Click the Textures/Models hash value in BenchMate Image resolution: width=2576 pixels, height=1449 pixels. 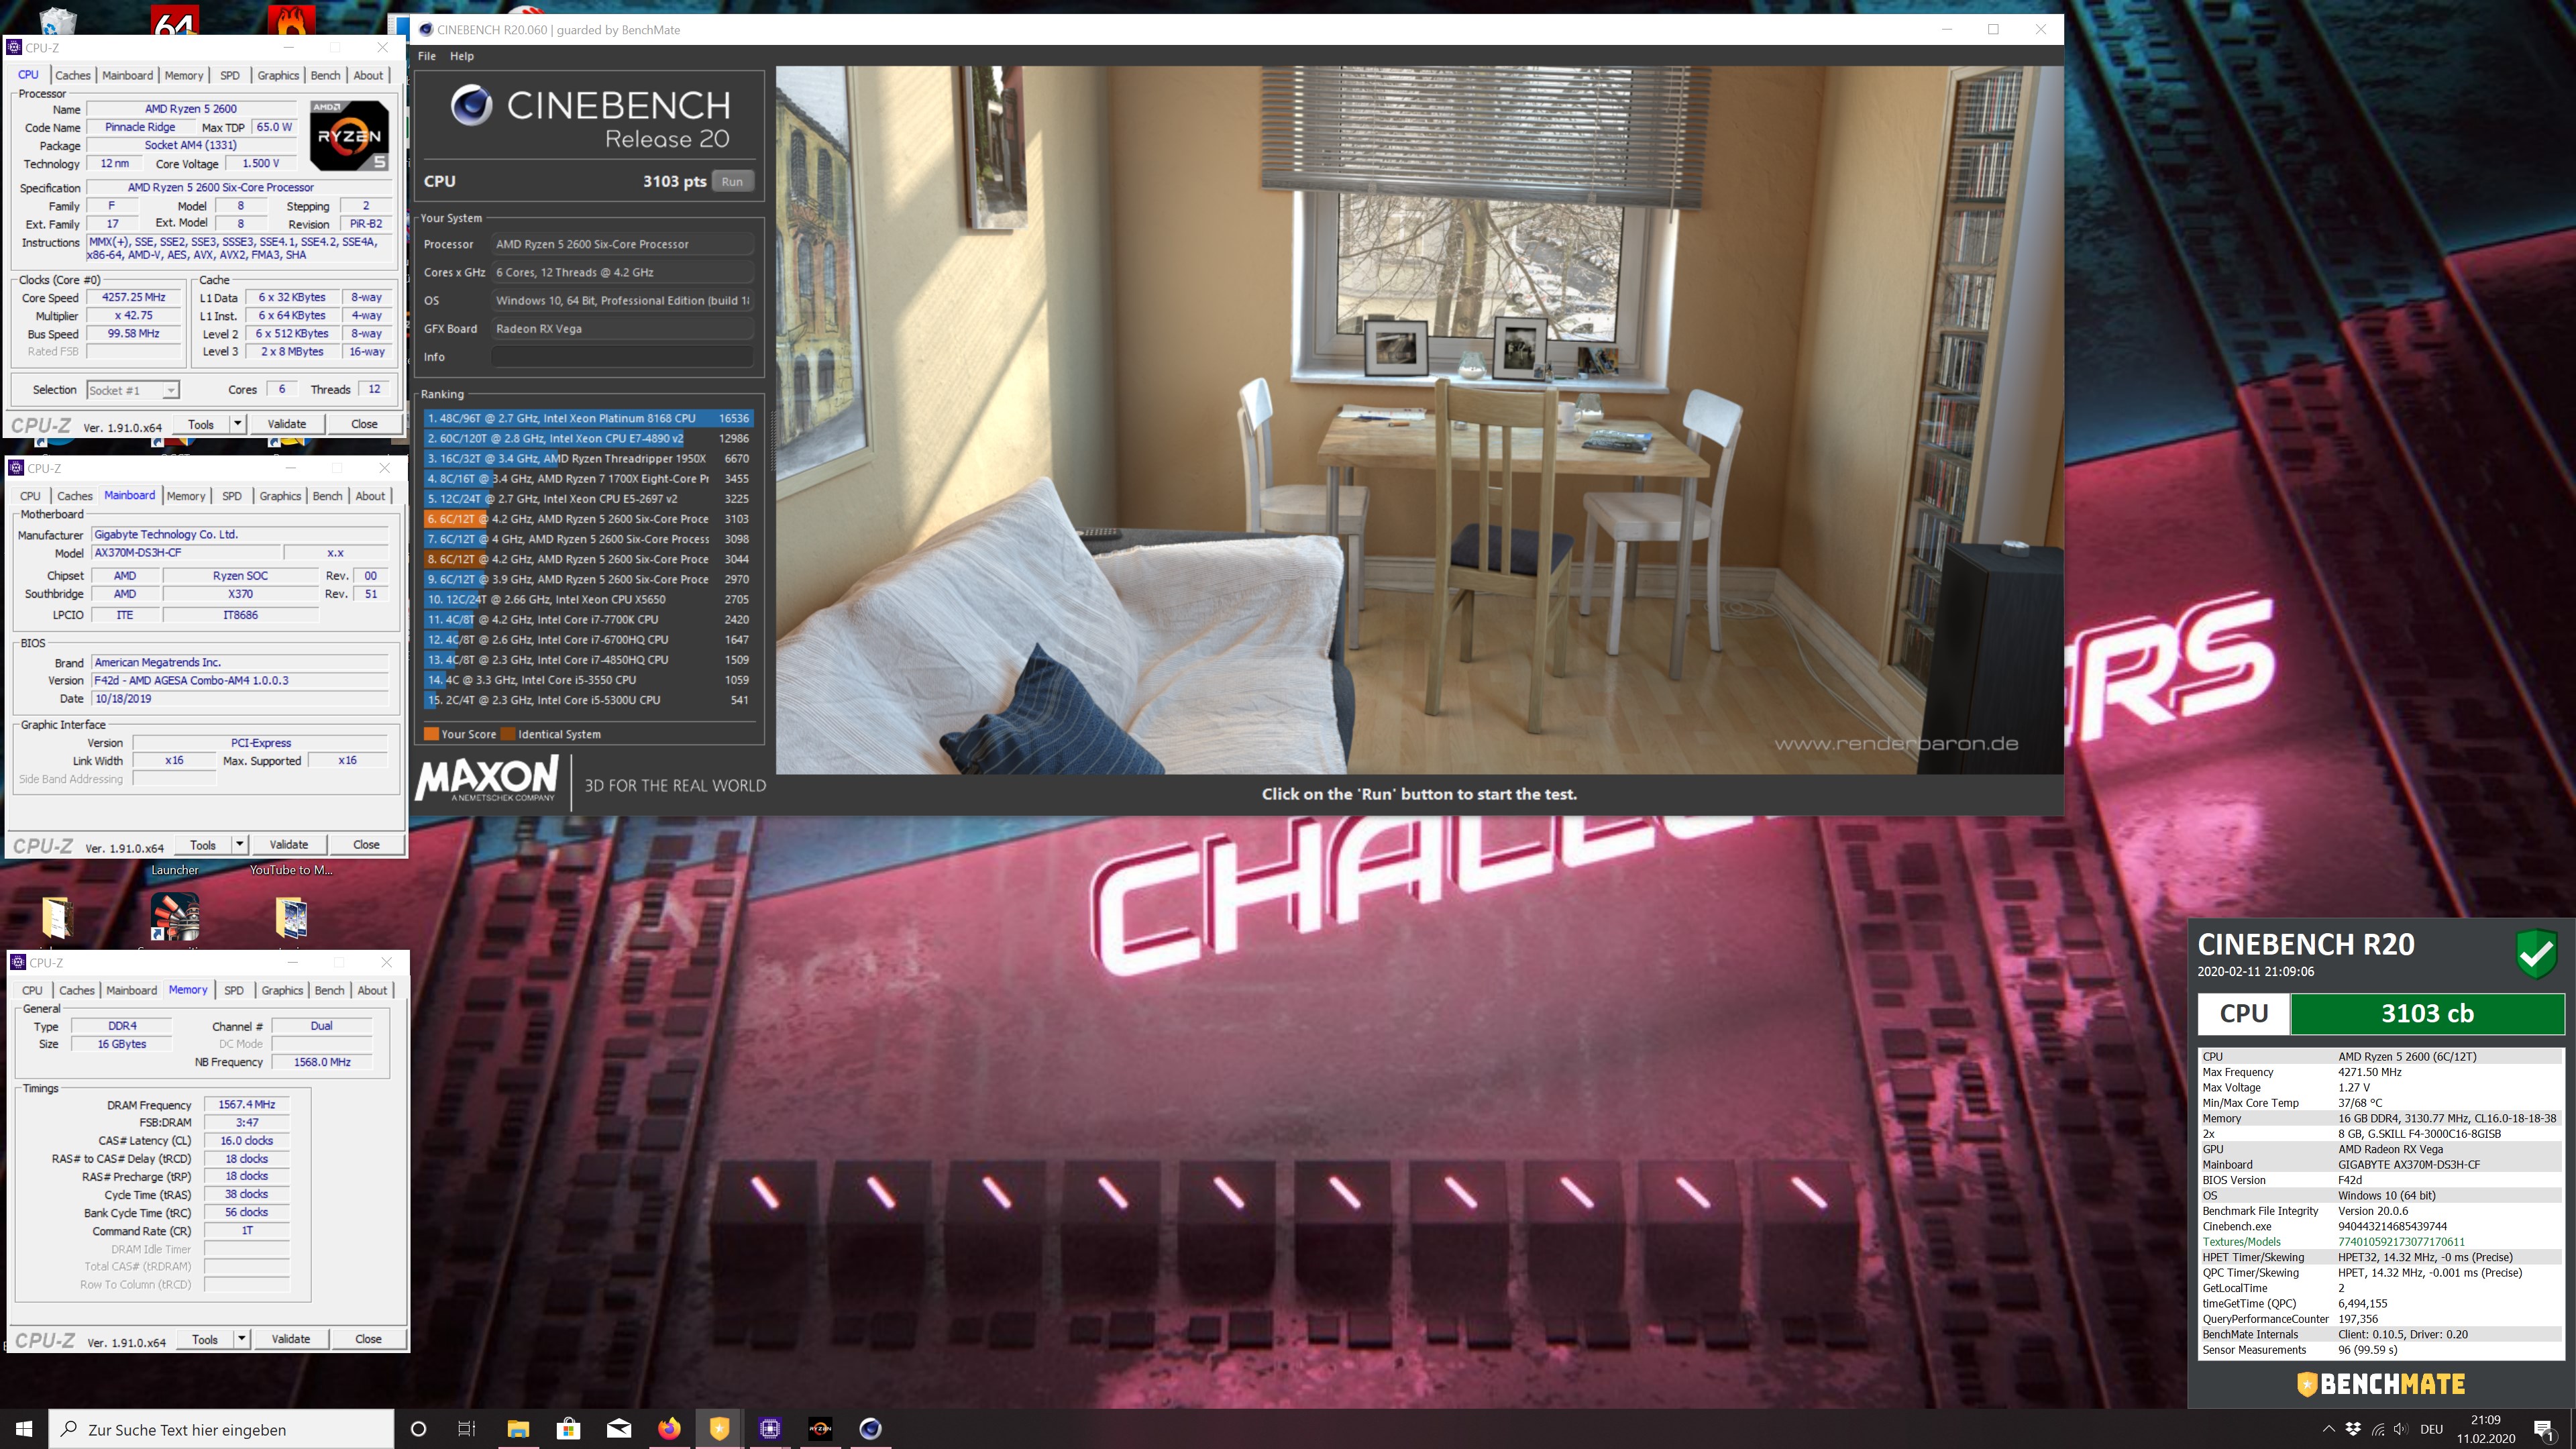[2401, 1242]
